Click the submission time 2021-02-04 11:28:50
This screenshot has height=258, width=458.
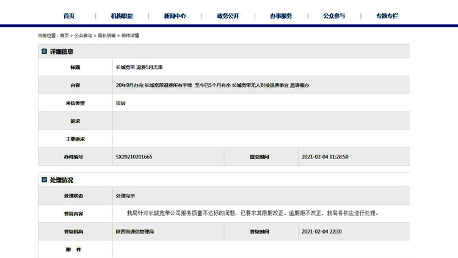[325, 157]
